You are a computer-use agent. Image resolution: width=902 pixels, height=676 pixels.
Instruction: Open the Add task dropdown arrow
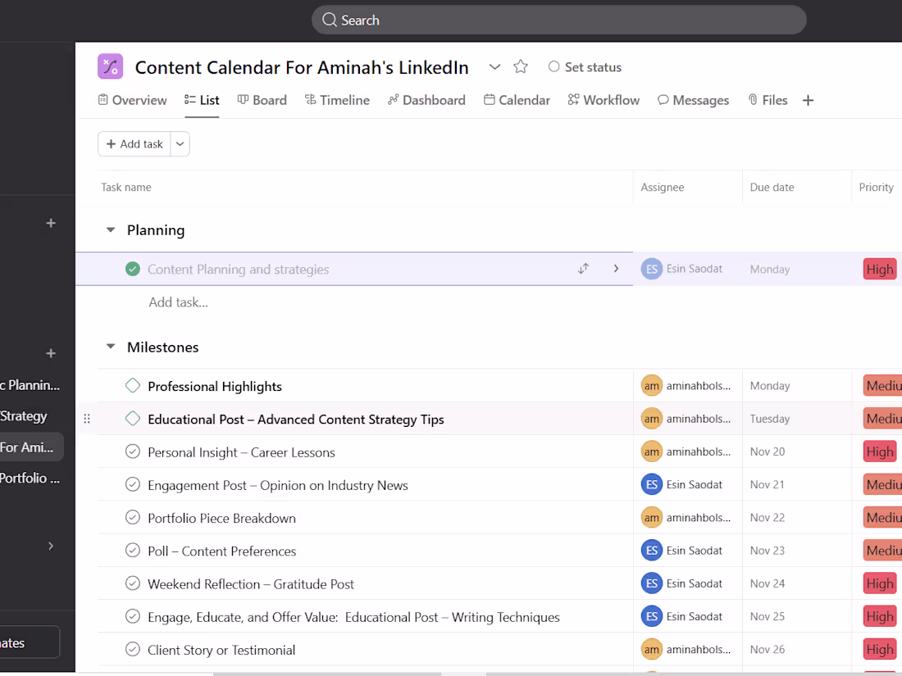click(x=180, y=143)
